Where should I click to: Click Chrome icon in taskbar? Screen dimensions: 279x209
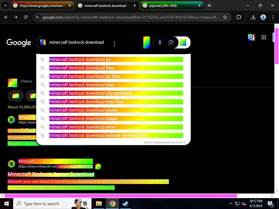tap(112, 204)
